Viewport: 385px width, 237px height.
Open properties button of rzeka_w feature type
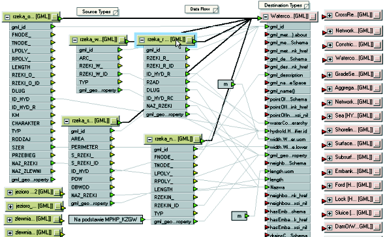122,40
